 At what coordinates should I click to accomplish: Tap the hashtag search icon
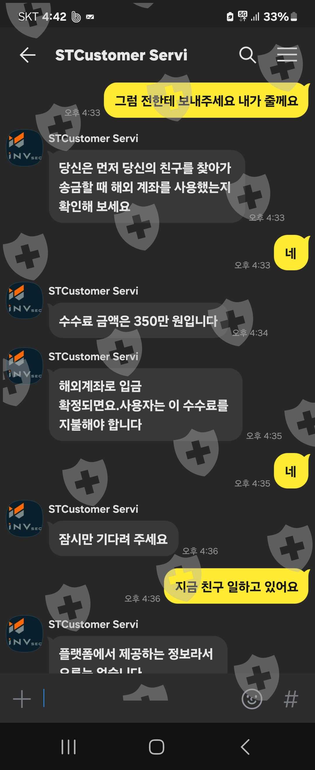click(291, 699)
